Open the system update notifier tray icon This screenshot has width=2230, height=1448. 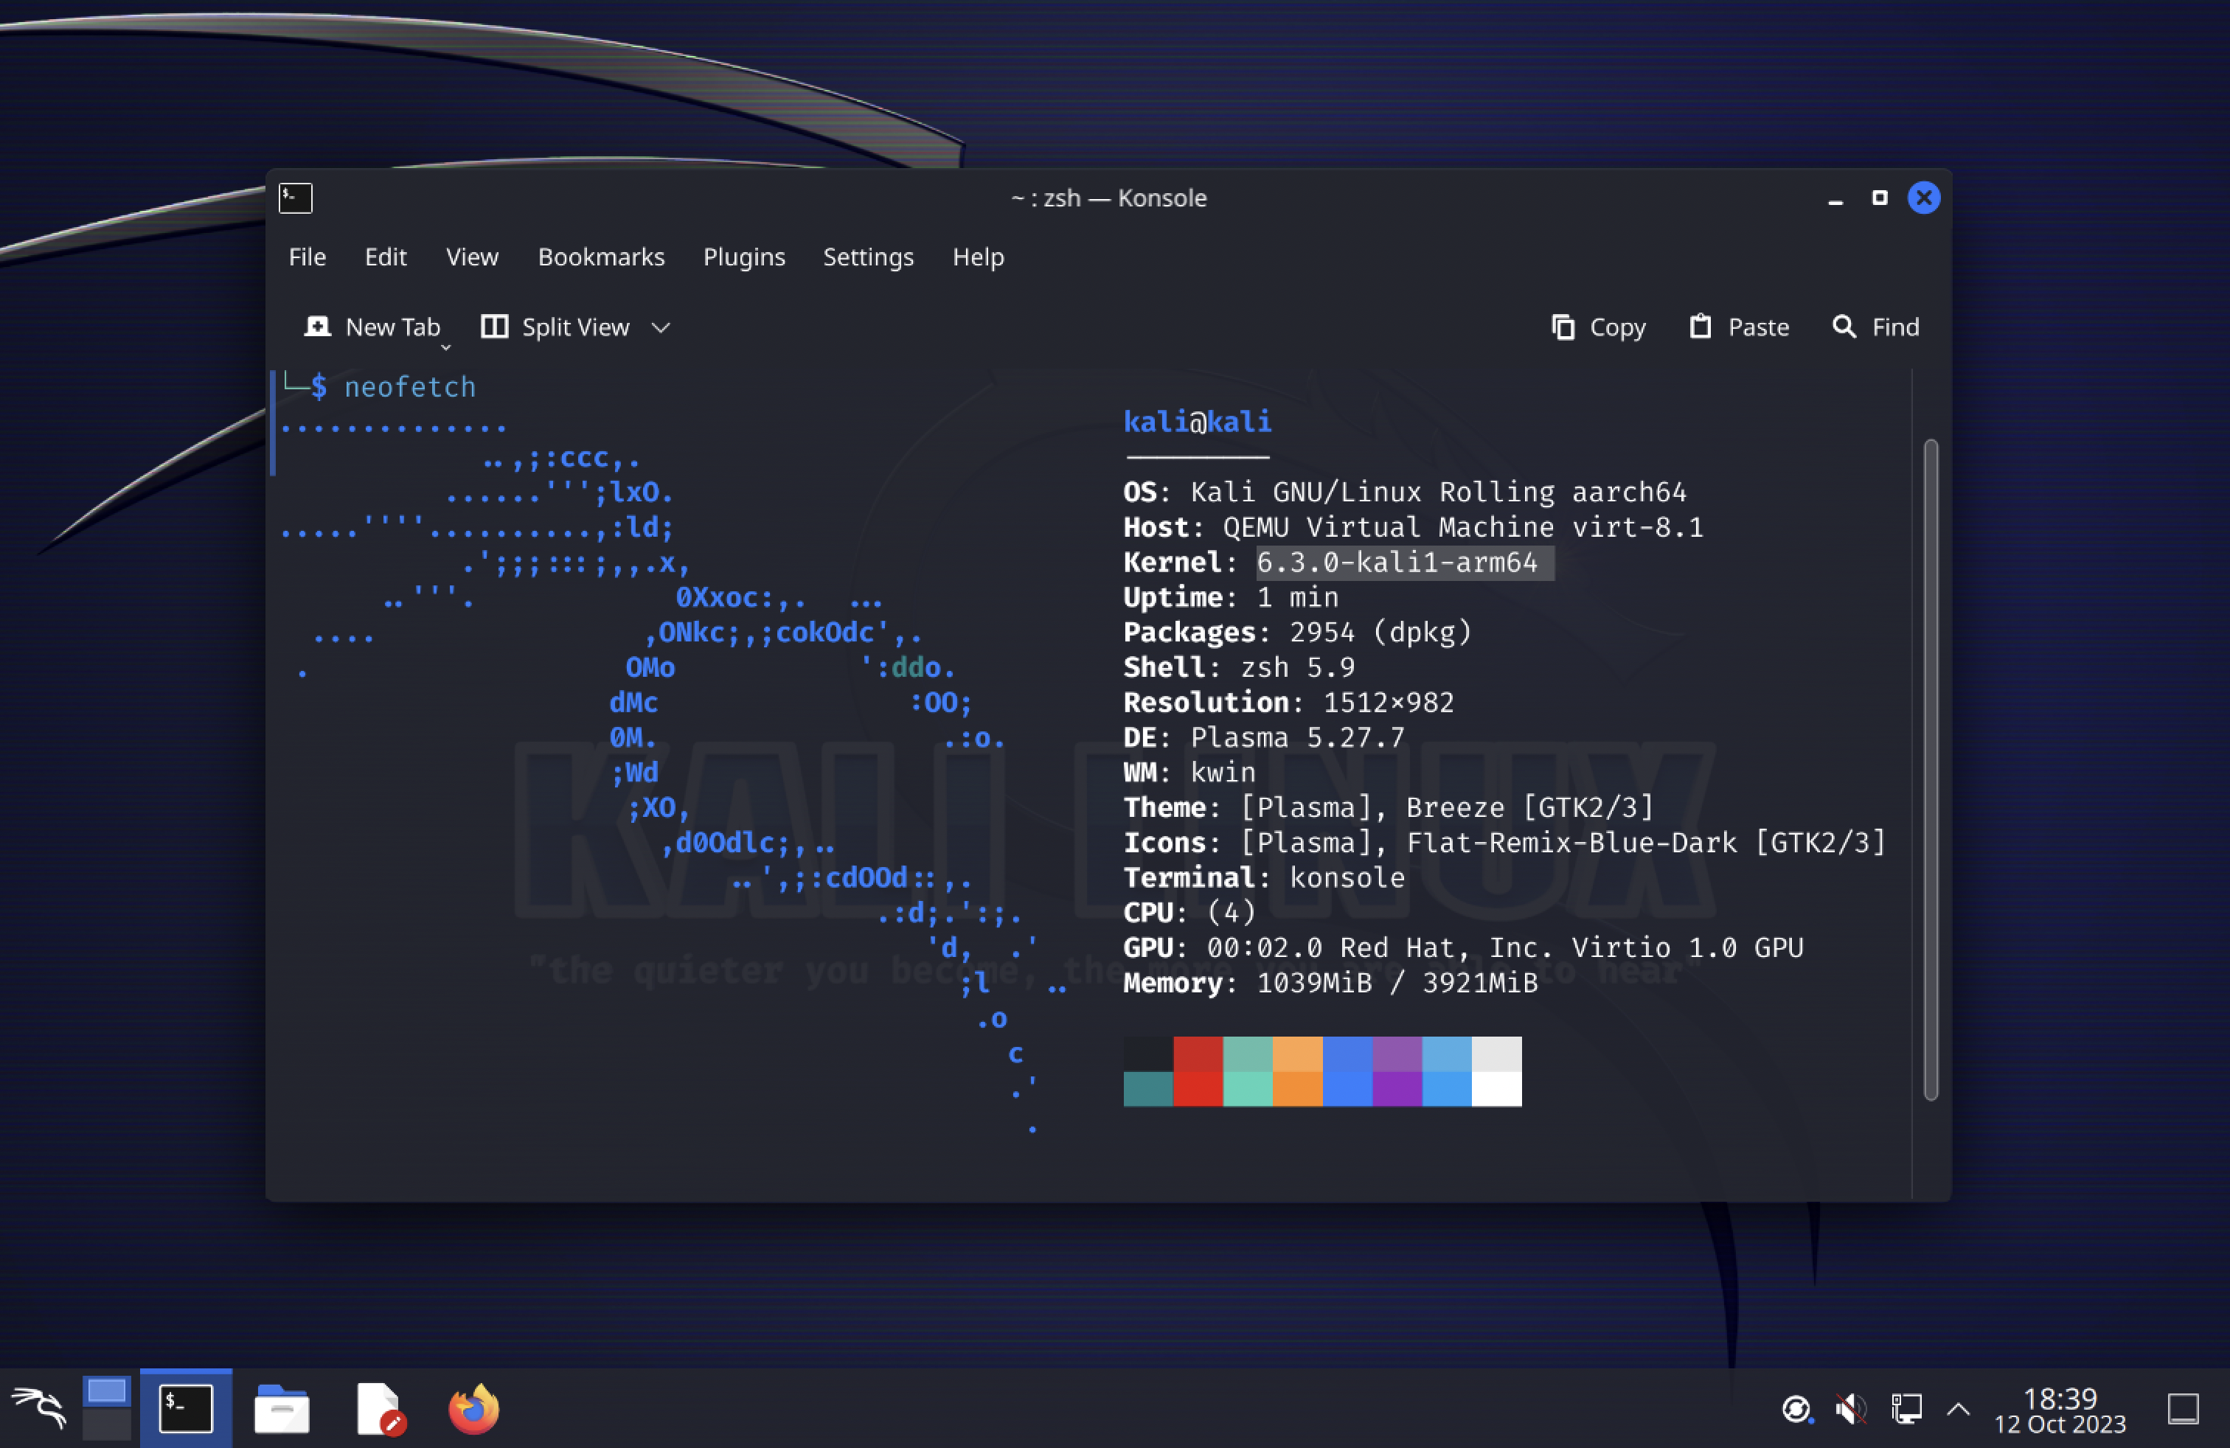[1796, 1409]
